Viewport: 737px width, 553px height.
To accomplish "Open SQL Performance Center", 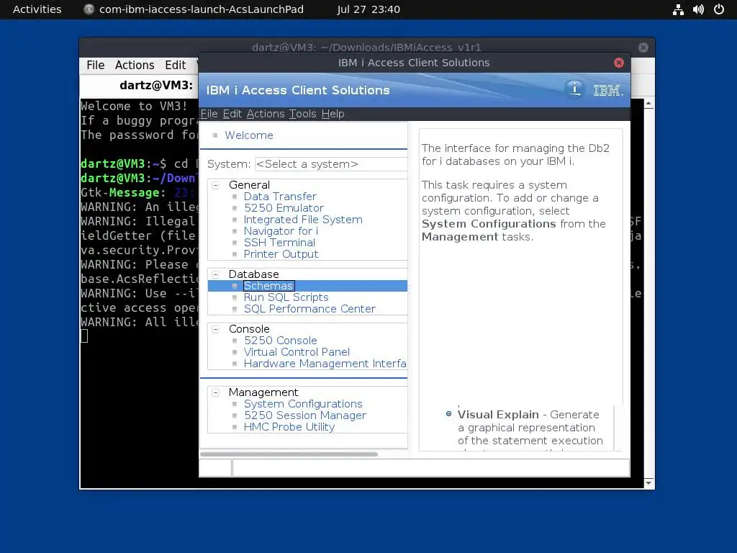I will point(309,309).
